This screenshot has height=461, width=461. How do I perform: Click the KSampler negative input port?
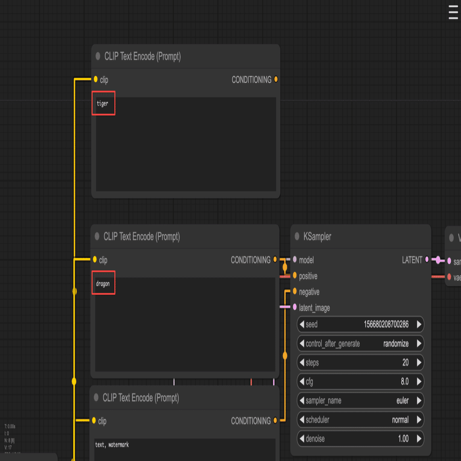[x=295, y=292]
